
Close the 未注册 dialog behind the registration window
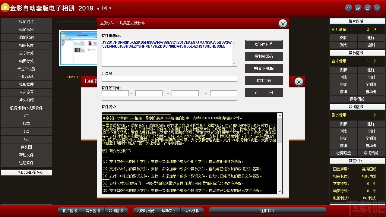[299, 82]
